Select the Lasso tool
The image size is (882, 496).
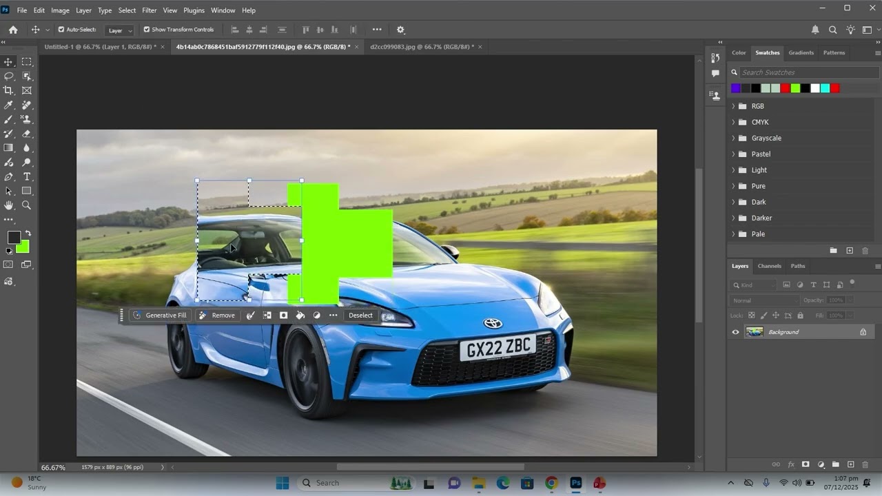click(x=9, y=76)
